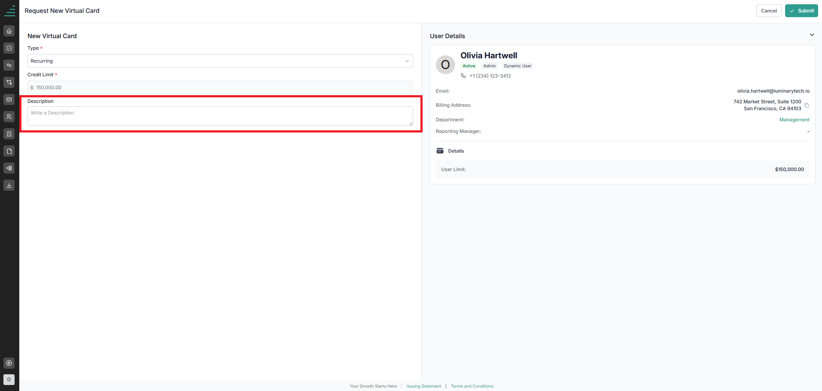This screenshot has height=391, width=822.
Task: Open the Issuing Statement footer link
Action: [423, 386]
